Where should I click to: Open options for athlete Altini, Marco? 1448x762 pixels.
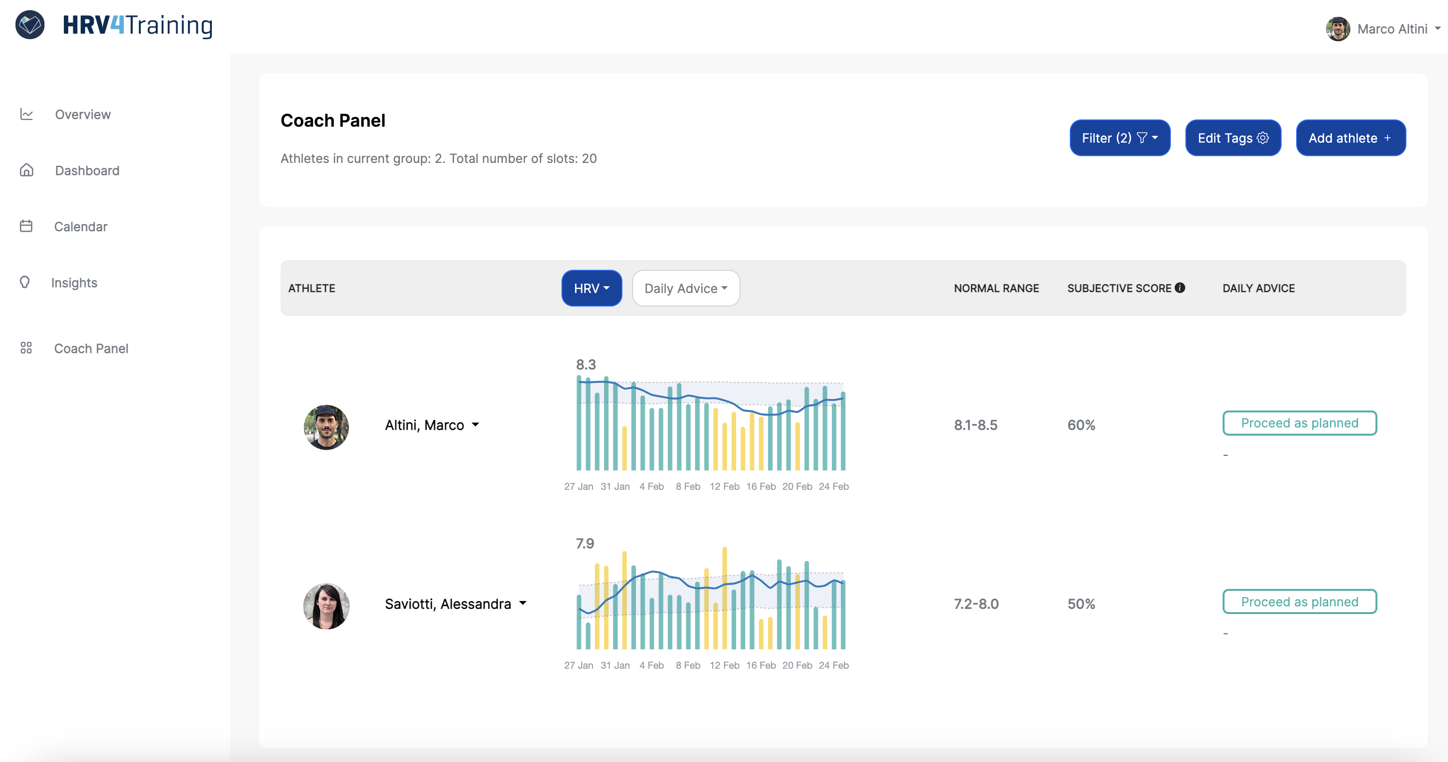pos(475,425)
